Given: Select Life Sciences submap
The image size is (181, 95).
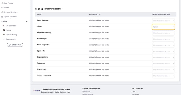Looking at the screenshot, I should click(11, 26).
